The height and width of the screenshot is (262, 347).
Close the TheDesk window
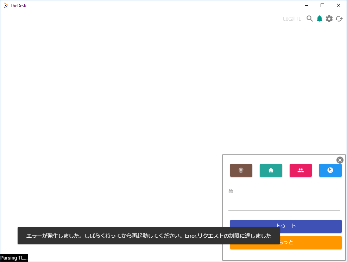(339, 5)
